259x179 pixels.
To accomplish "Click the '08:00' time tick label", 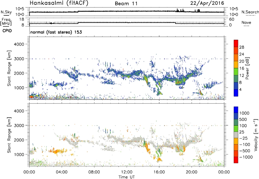I will click(94, 172).
